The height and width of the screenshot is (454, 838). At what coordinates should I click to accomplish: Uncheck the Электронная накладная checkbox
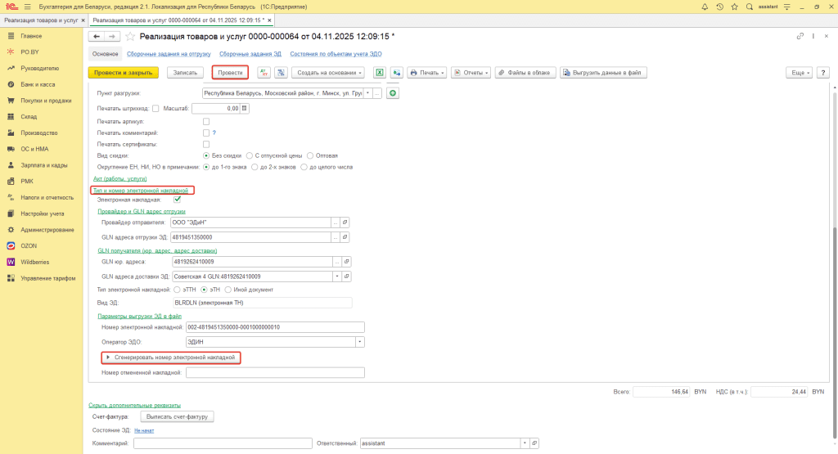click(178, 200)
